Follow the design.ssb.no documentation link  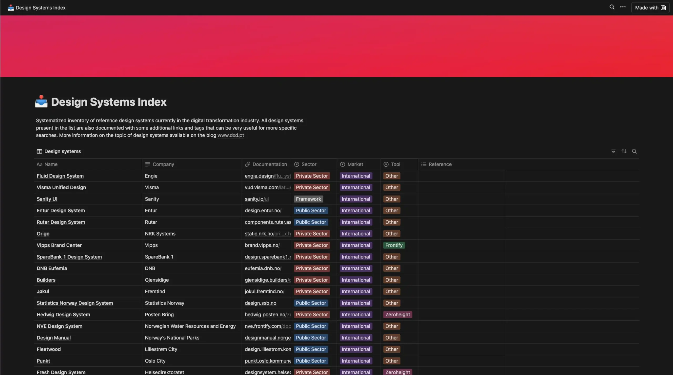tap(261, 303)
